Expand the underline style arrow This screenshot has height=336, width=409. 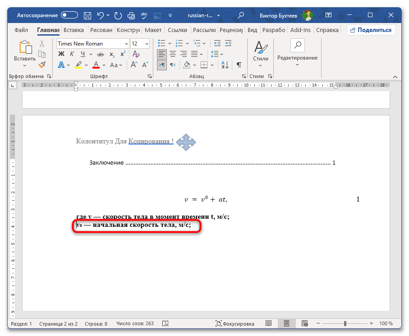(x=91, y=54)
